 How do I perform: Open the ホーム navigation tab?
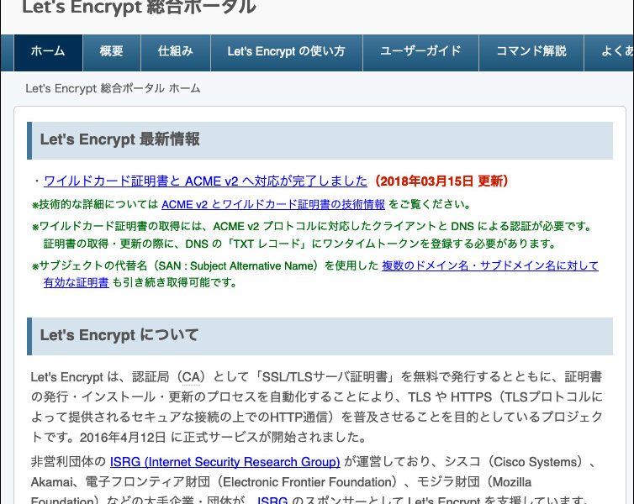coord(48,53)
